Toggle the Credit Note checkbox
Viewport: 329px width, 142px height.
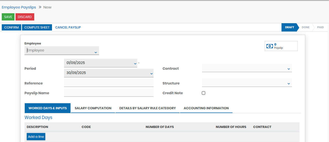[x=203, y=93]
